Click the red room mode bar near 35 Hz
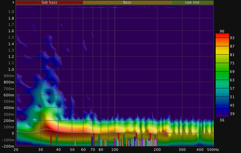This screenshot has width=241, height=153. tap(51, 140)
